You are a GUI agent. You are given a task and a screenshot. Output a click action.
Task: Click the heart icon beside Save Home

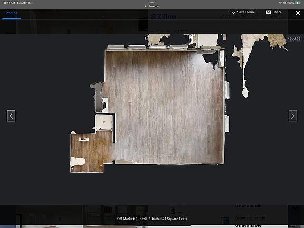(x=233, y=12)
